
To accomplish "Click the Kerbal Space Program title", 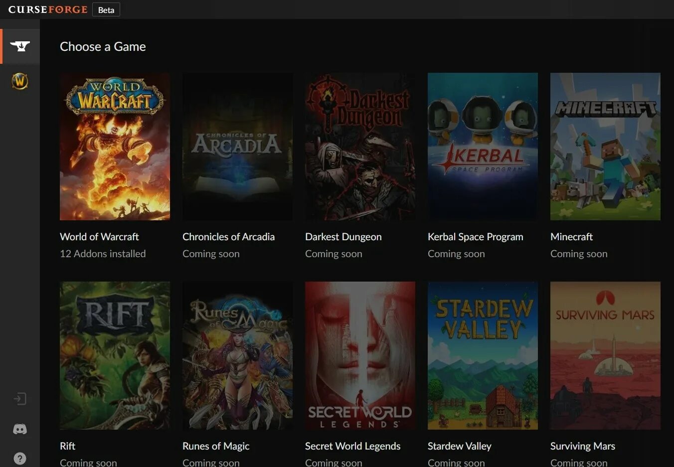I will point(476,237).
